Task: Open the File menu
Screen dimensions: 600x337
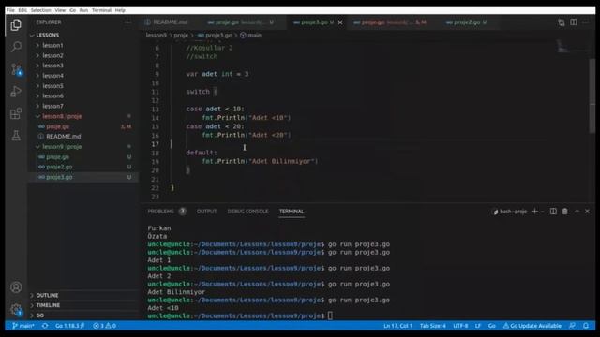Action: click(10, 10)
